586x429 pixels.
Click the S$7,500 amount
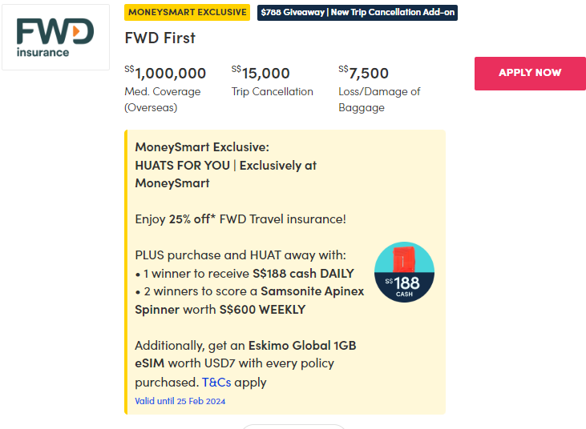tap(364, 73)
